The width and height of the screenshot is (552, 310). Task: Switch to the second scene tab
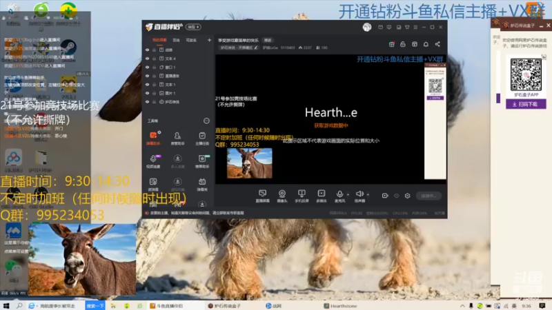176,40
